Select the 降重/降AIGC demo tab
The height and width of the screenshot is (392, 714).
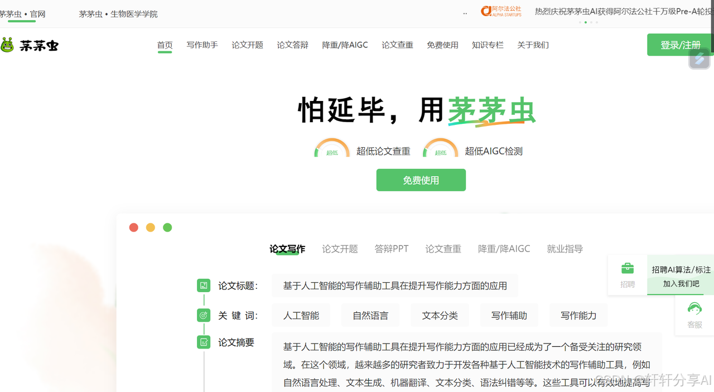(504, 249)
